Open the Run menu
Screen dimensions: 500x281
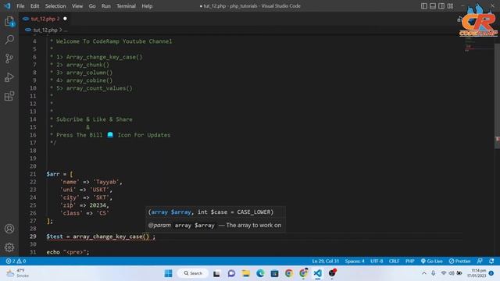(x=106, y=5)
